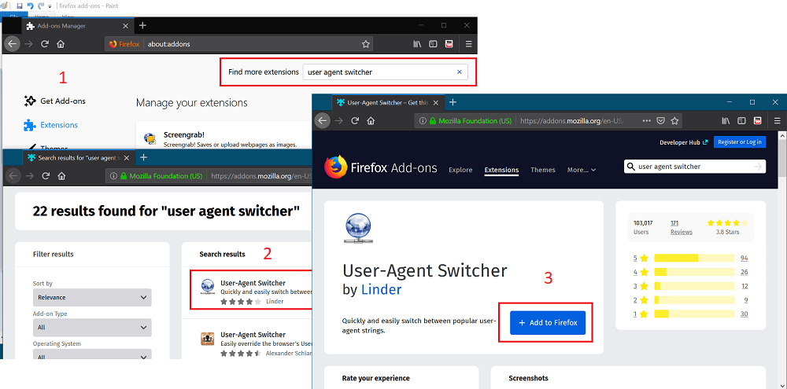Image resolution: width=787 pixels, height=389 pixels.
Task: Open a new tab in Add-ons Manager window
Action: point(142,25)
